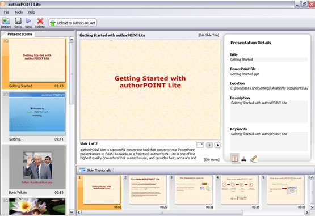The image size is (315, 216).
Task: Select slide thumbnail 2 with 00:26 duration
Action: [x=148, y=190]
